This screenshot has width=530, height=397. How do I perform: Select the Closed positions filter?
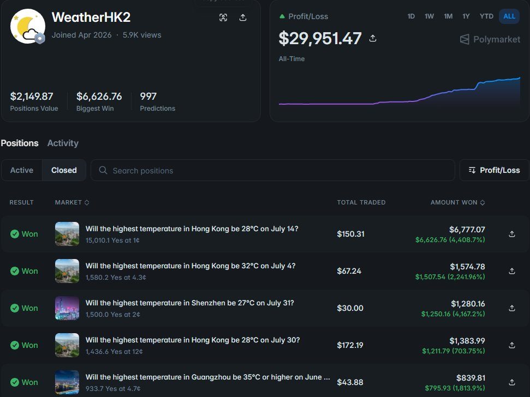coord(64,170)
